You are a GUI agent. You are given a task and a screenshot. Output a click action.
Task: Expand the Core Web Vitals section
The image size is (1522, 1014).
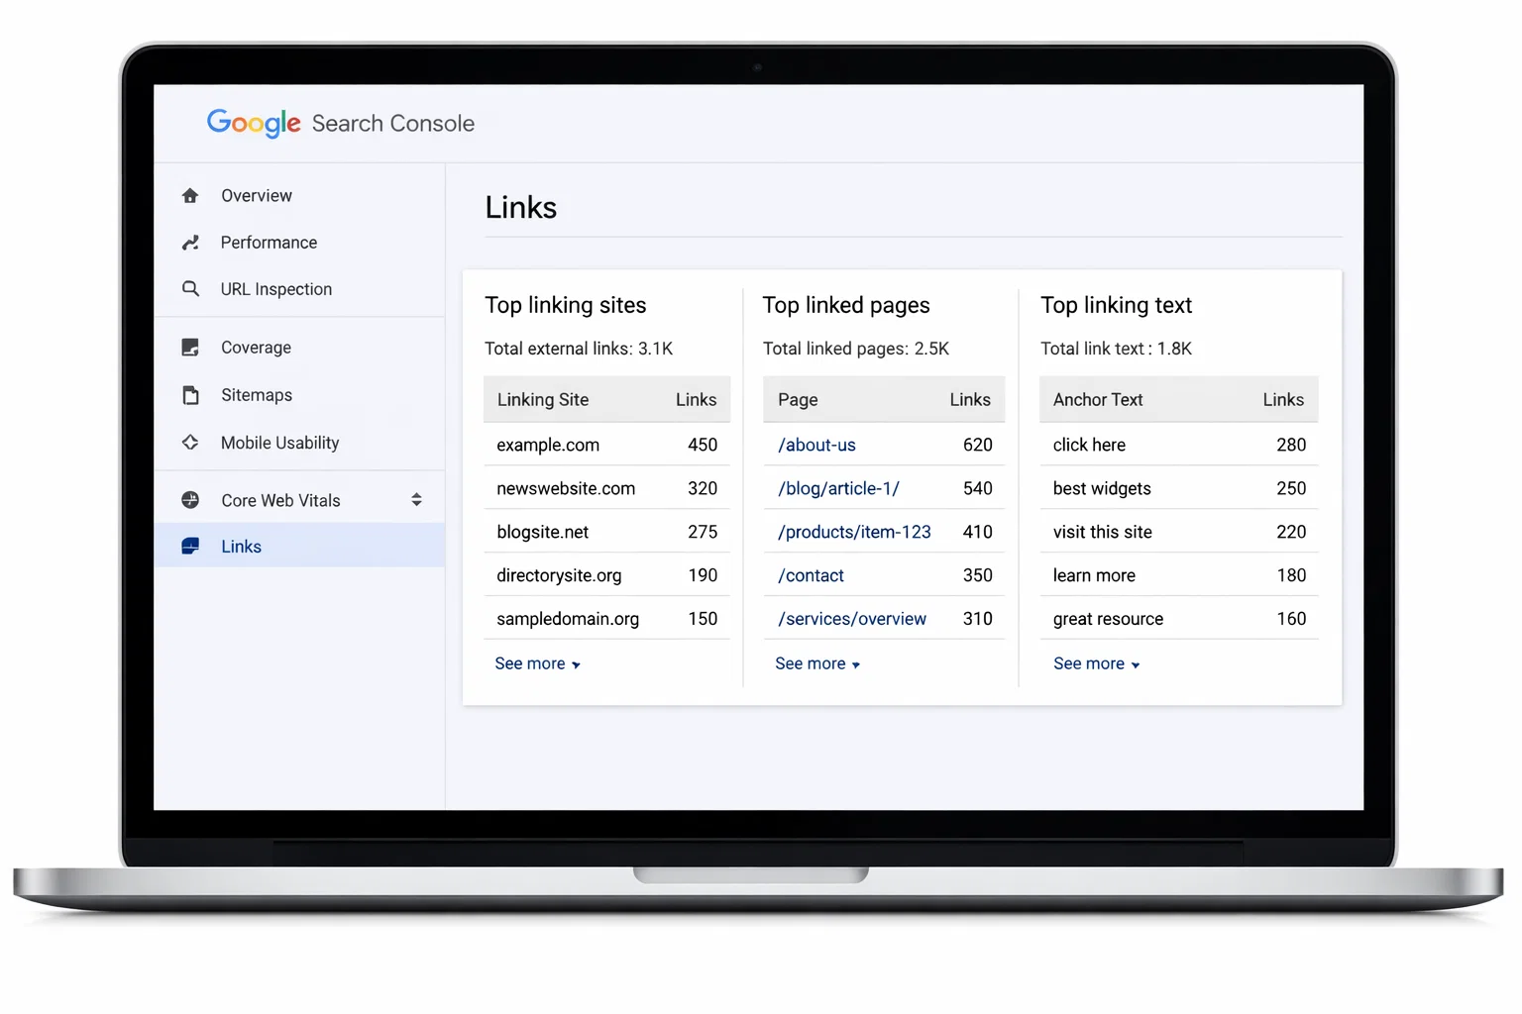coord(416,499)
